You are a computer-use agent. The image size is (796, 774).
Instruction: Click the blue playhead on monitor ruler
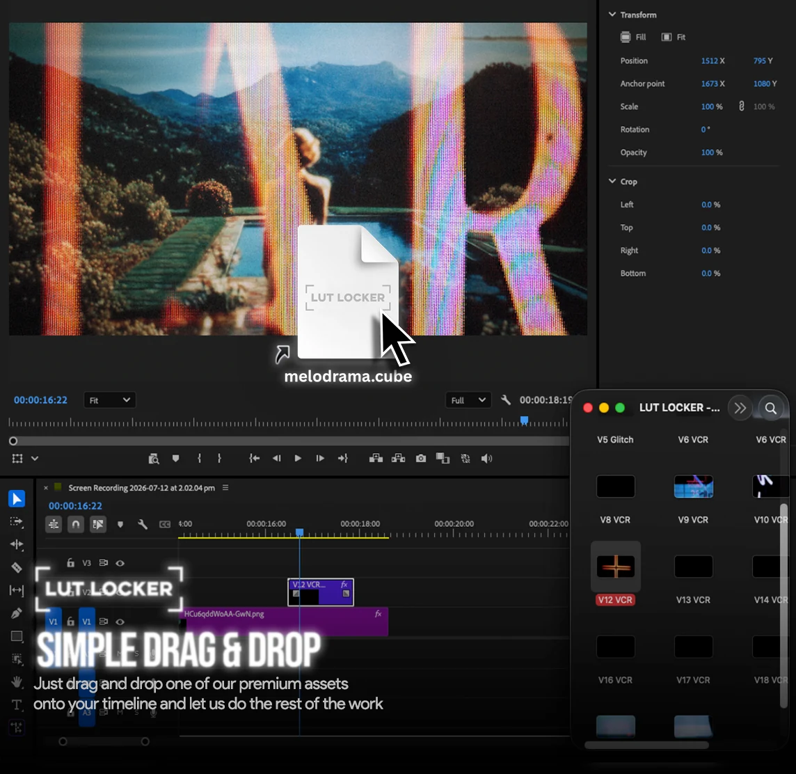[x=525, y=420]
